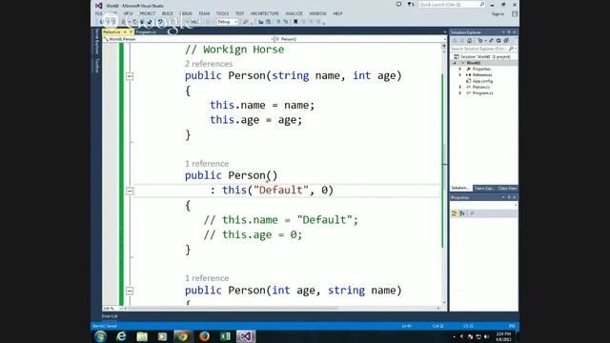This screenshot has height=343, width=610.
Task: Open Google Chrome from the taskbar
Action: [183, 336]
